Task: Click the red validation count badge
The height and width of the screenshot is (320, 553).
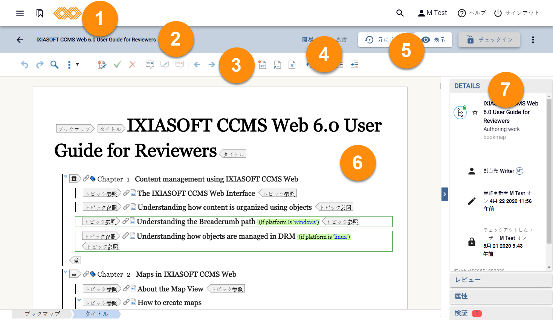Action: click(477, 313)
